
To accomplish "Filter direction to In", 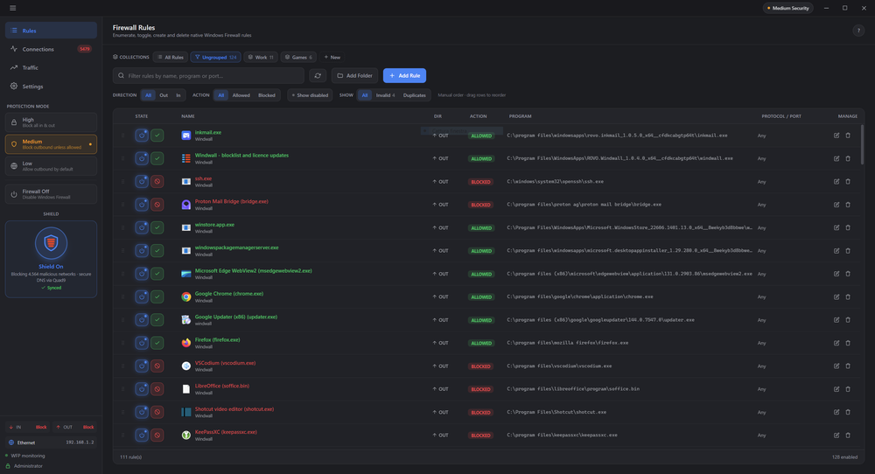I will pos(178,95).
